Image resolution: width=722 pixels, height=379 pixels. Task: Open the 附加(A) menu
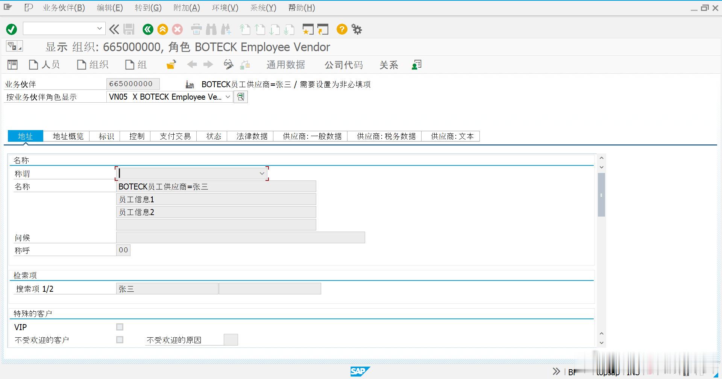click(187, 8)
